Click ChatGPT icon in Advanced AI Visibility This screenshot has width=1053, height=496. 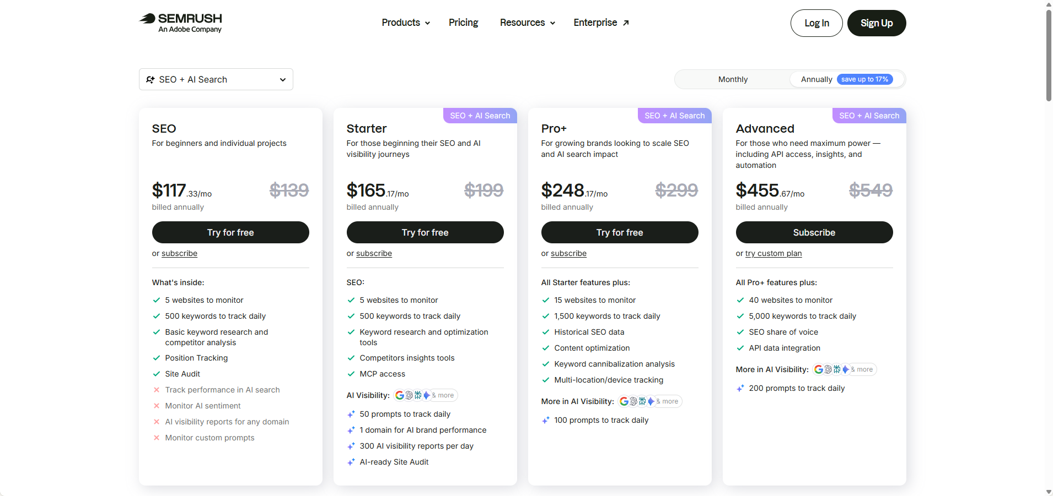(828, 369)
